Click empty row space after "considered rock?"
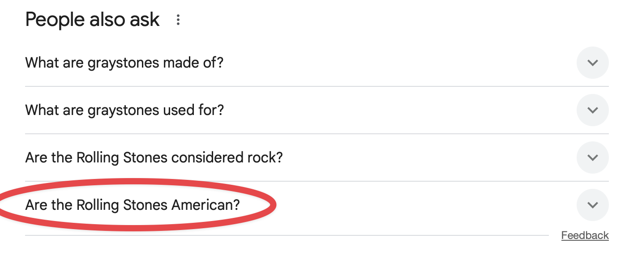Viewport: 642px width, 264px height. (425, 158)
